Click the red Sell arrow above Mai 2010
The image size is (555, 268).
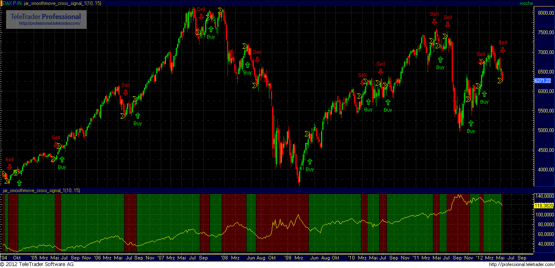click(x=380, y=71)
